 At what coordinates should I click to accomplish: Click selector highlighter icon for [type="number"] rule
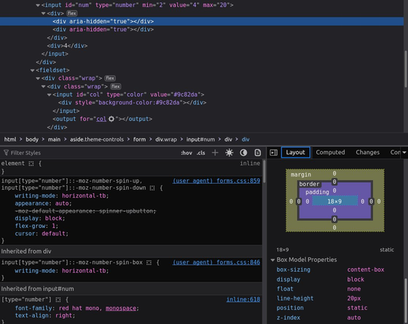[58, 300]
